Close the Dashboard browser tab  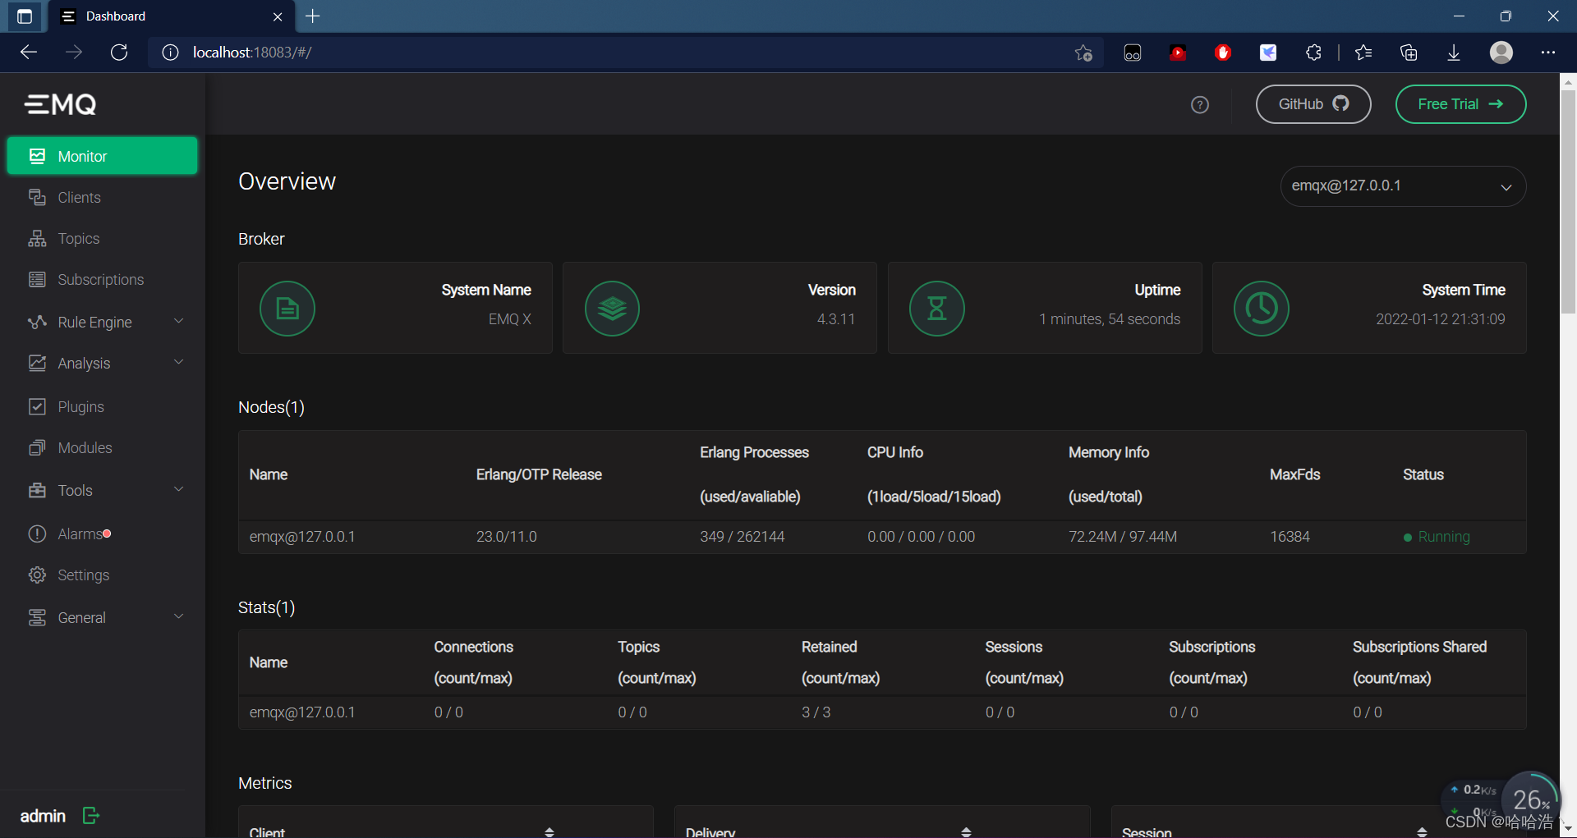278,16
